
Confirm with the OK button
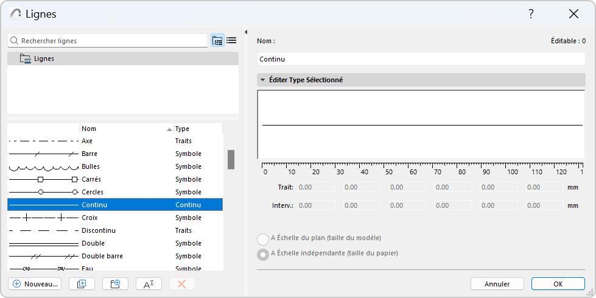558,283
